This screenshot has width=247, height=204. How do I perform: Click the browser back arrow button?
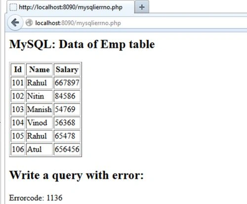pos(15,23)
